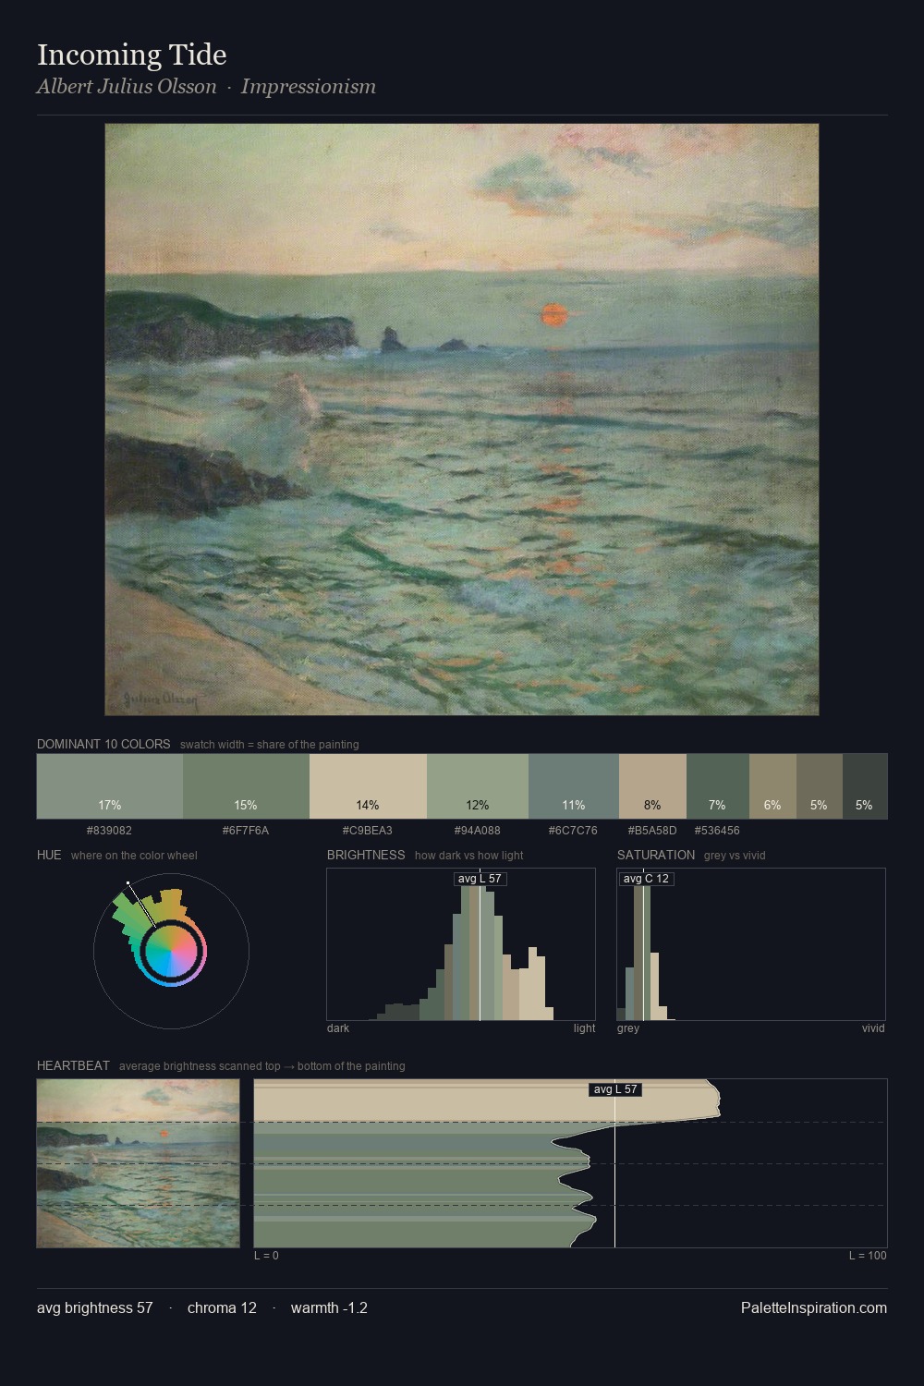Viewport: 924px width, 1386px height.
Task: Click the 'Incoming Tide' title
Action: 132,55
